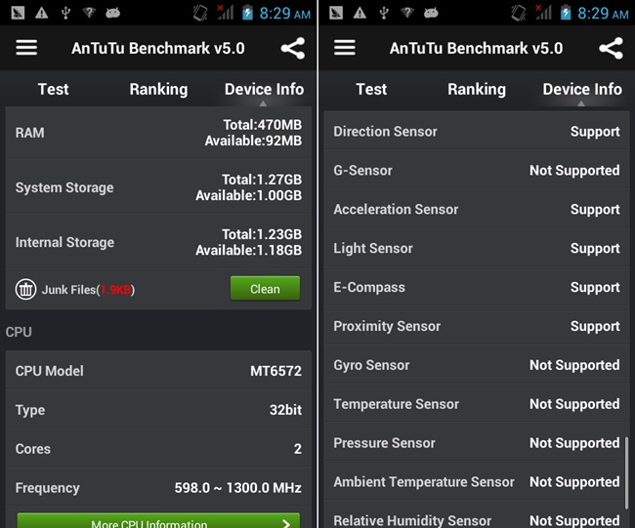Click the scrollbar on the sensor list
The image size is (635, 528).
(624, 464)
